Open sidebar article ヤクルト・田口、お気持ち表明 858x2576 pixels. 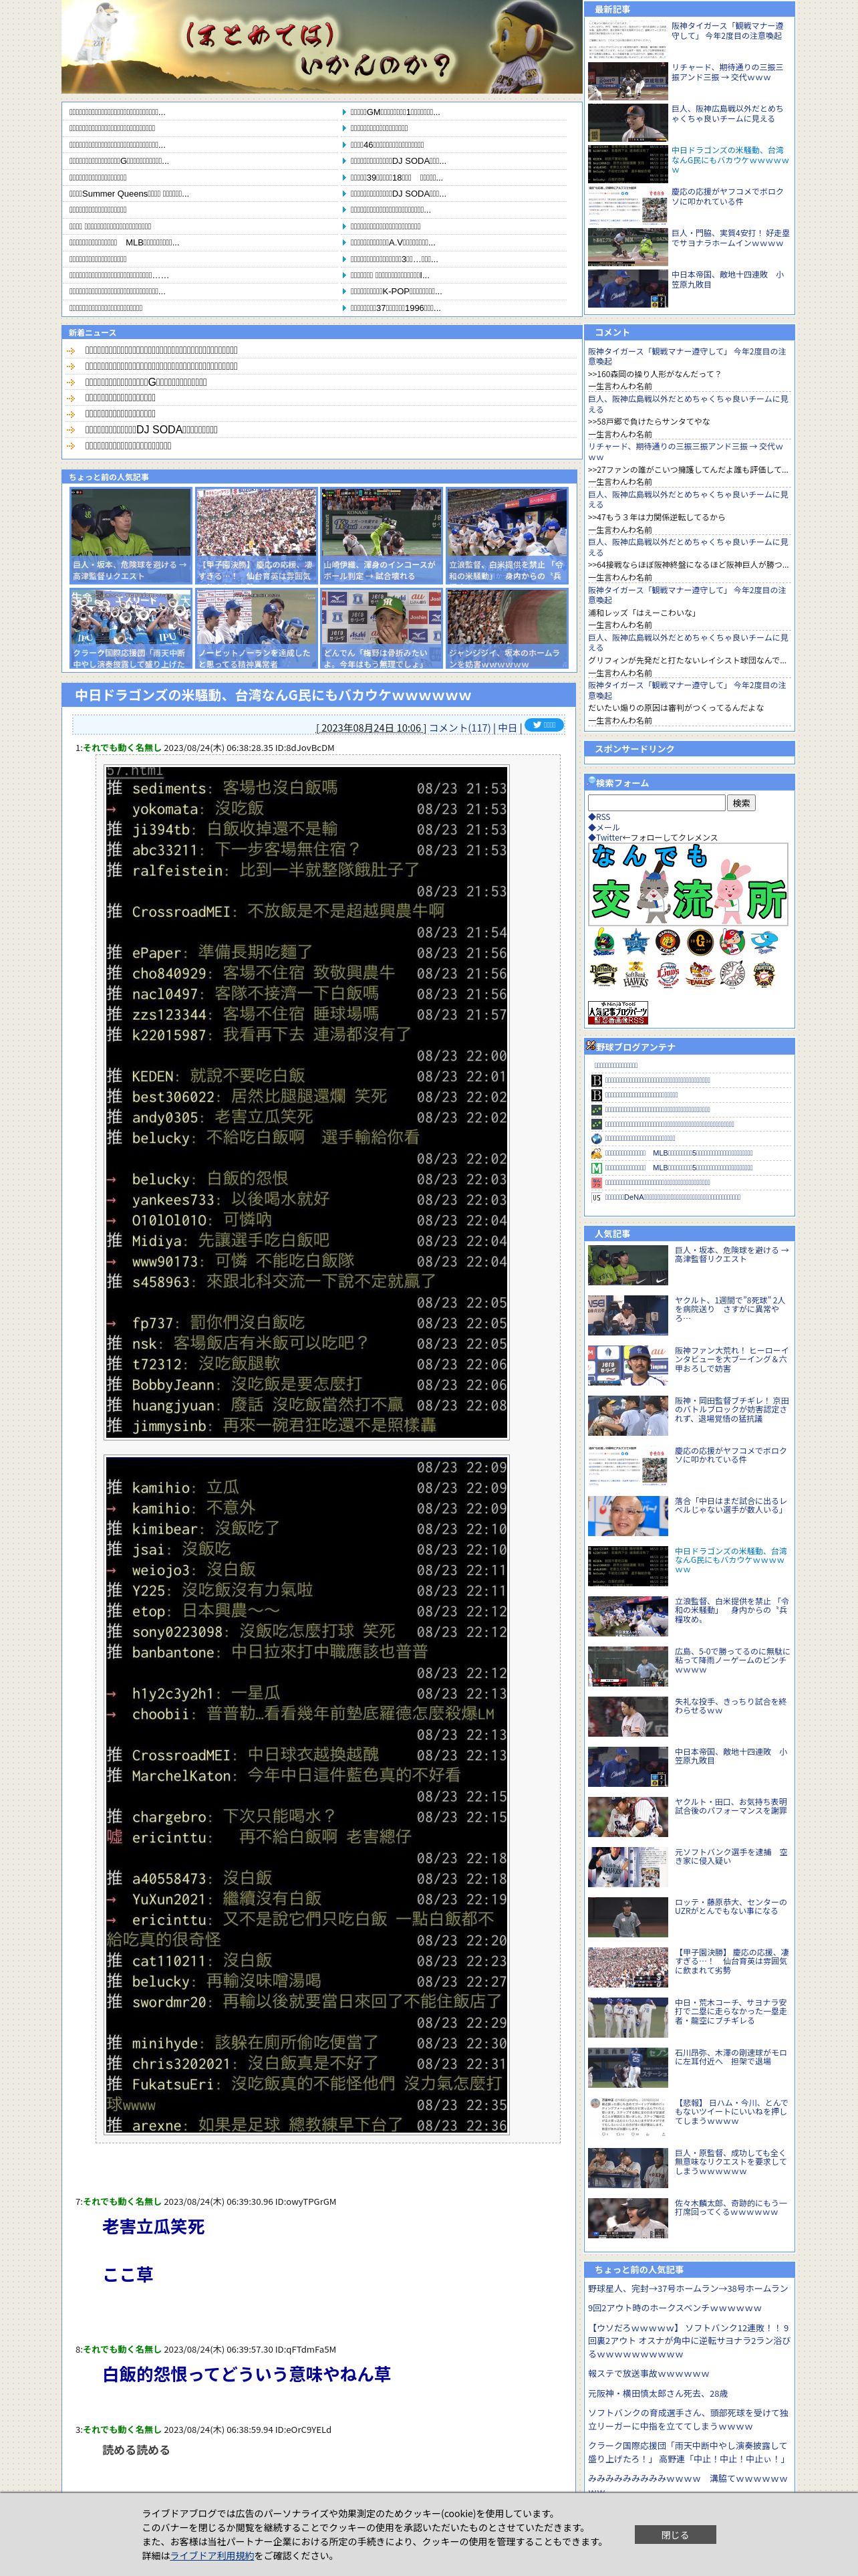730,1805
